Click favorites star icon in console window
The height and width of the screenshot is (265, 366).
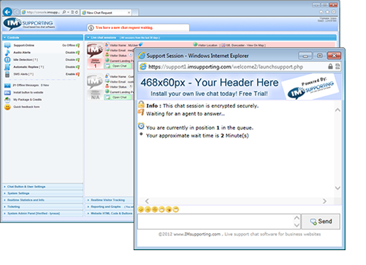pos(327,12)
